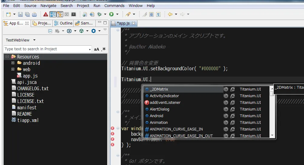The image size is (304, 165).
Task: Toggle regular expression search (.*)
Action: 104,49
